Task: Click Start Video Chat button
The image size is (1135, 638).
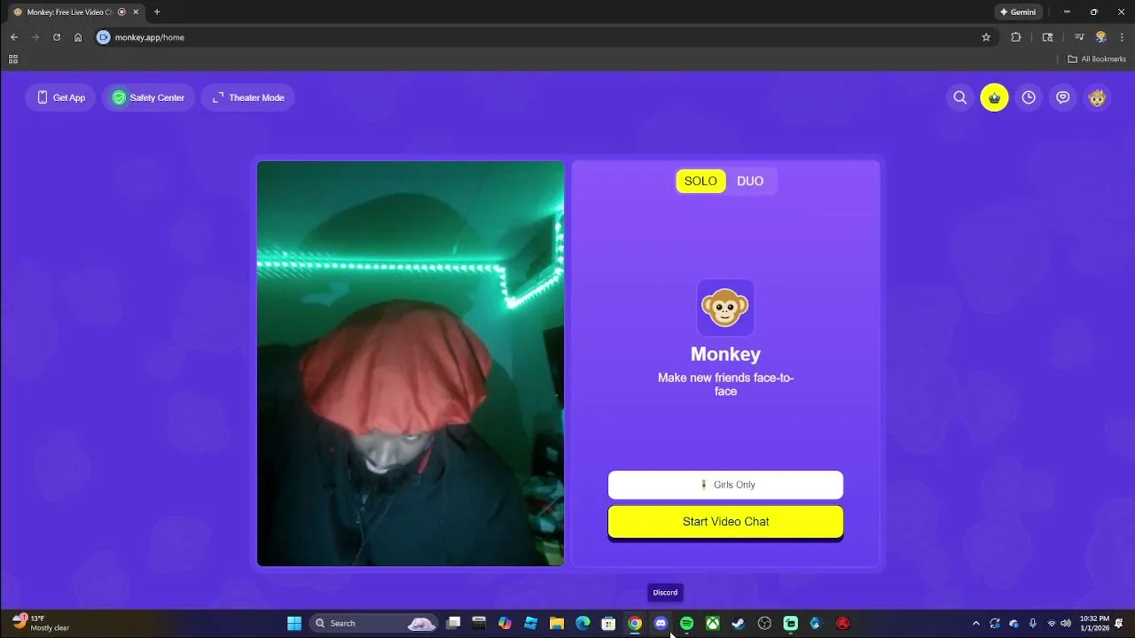Action: point(725,522)
